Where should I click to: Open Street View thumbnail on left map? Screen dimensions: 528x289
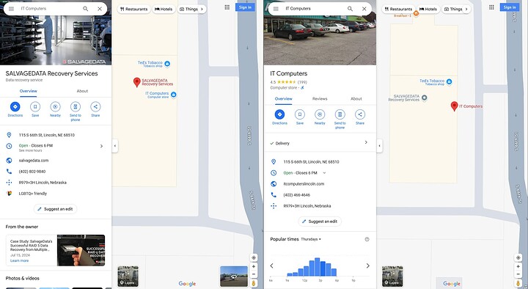234,277
